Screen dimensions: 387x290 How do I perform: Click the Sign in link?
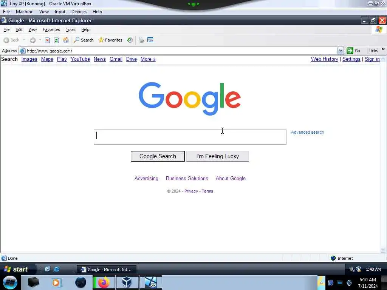pos(372,59)
